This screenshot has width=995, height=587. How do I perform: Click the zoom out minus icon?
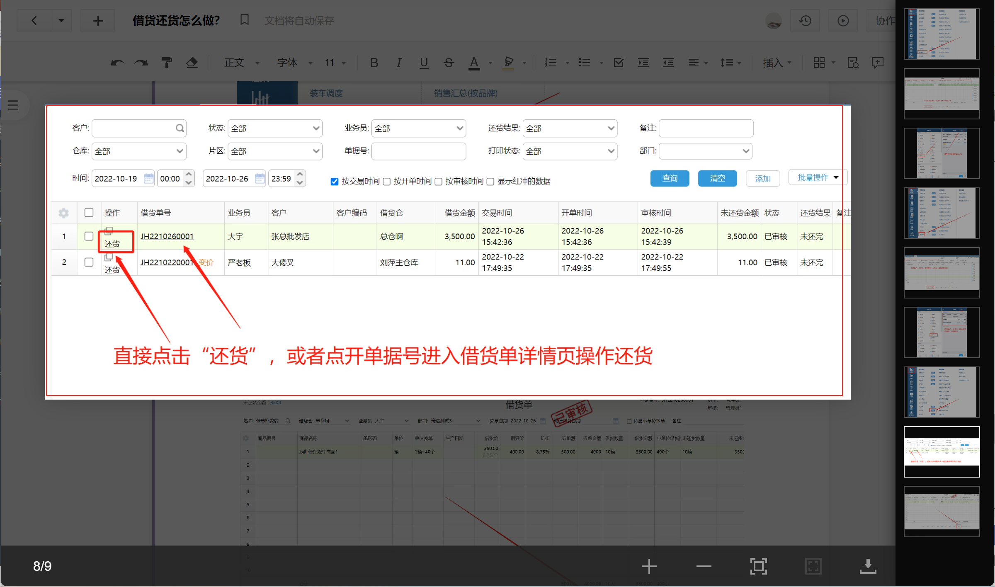coord(704,566)
